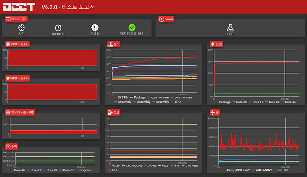
Task: Click the '감지된 오류 없음' result label
Action: click(x=132, y=34)
